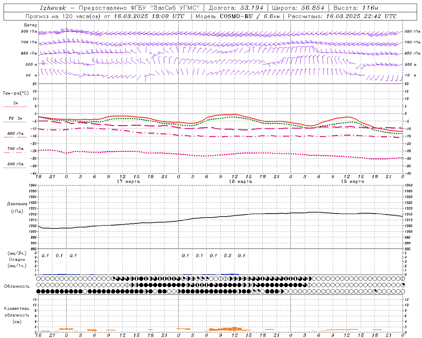
Task: Click right-side 850 гПа wind label
Action: click(x=412, y=53)
